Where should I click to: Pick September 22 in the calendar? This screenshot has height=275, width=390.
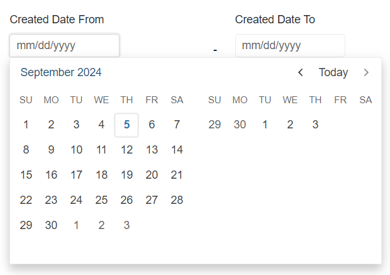[26, 200]
